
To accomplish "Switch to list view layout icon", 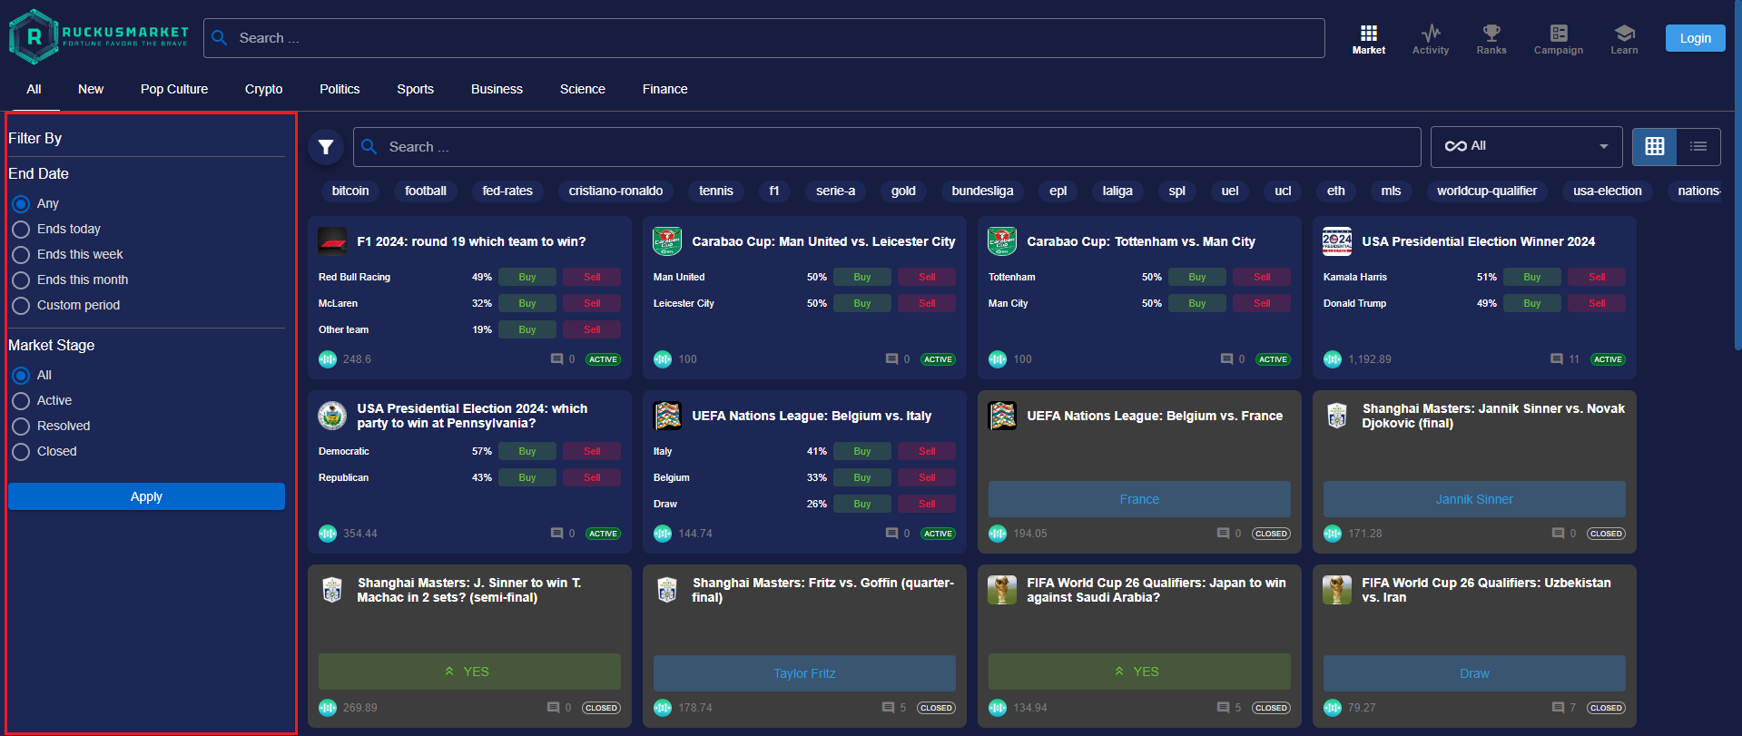I will (1698, 146).
